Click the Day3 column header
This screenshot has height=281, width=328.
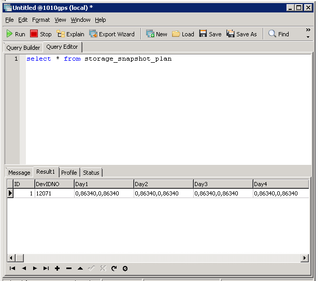(223, 184)
